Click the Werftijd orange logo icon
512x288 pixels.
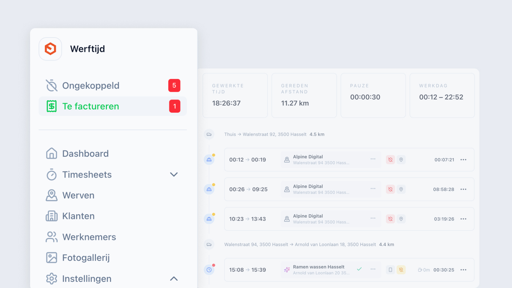coord(50,49)
